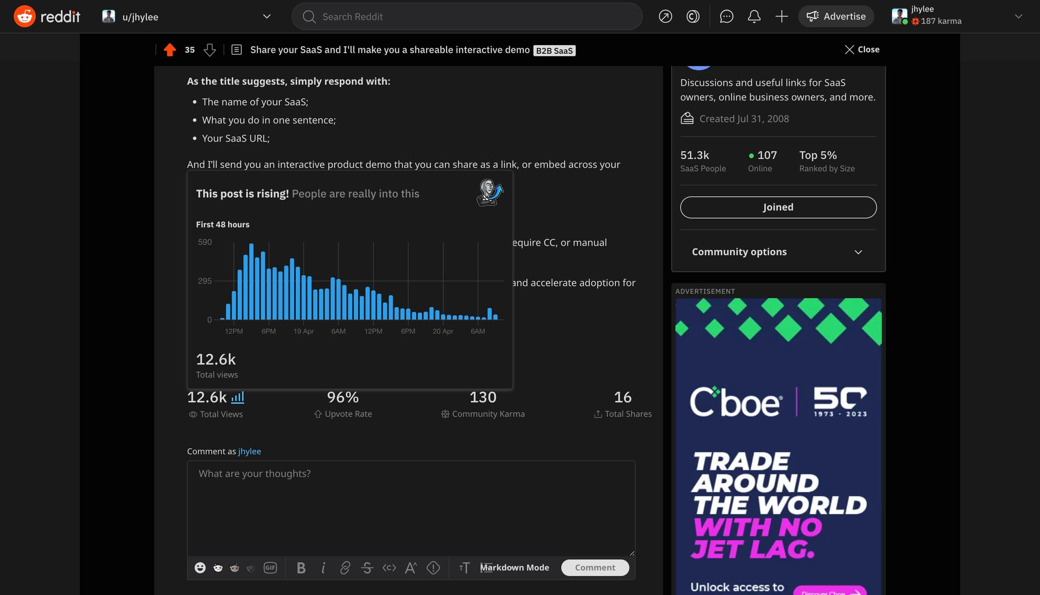
Task: Open chat messages icon
Action: point(726,17)
